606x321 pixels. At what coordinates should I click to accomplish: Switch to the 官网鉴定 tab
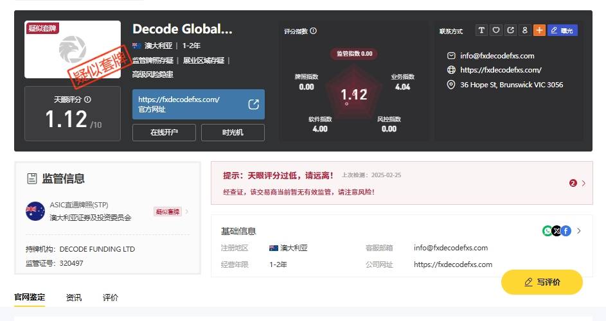coord(30,297)
